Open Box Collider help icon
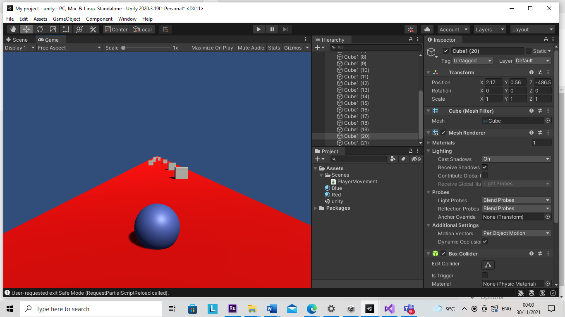The width and height of the screenshot is (565, 317). click(x=531, y=253)
